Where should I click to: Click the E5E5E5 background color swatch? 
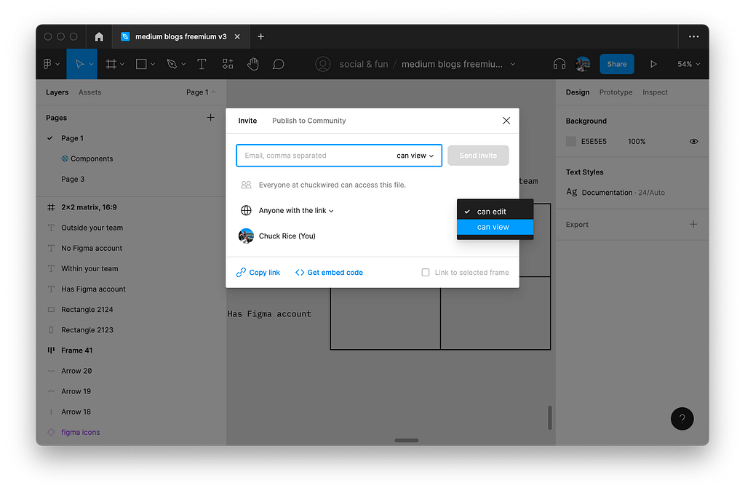point(571,142)
